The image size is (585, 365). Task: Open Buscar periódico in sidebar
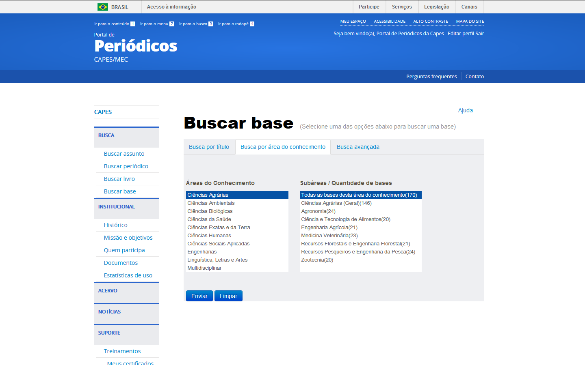126,166
